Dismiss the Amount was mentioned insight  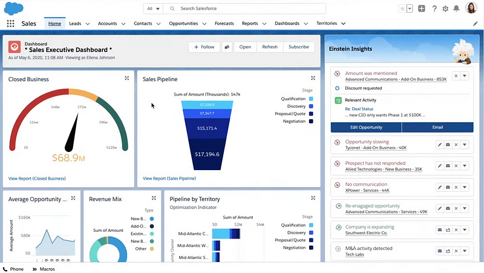click(456, 76)
